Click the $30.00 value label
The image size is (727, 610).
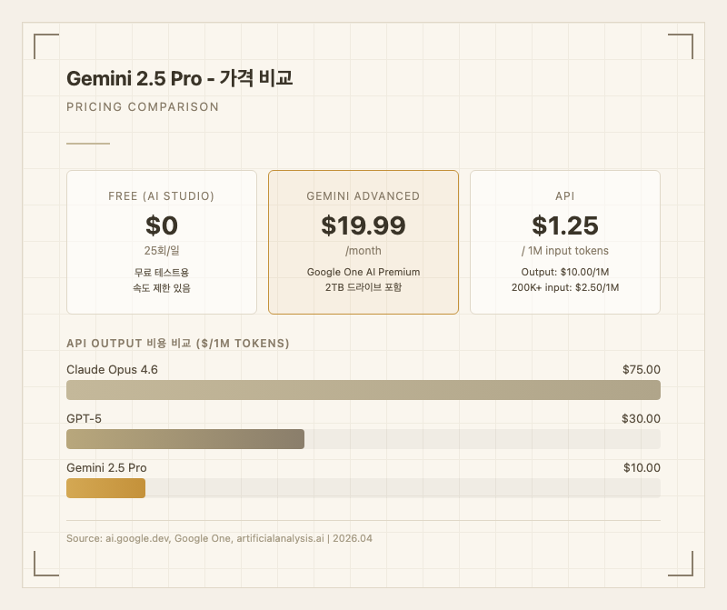click(x=641, y=419)
